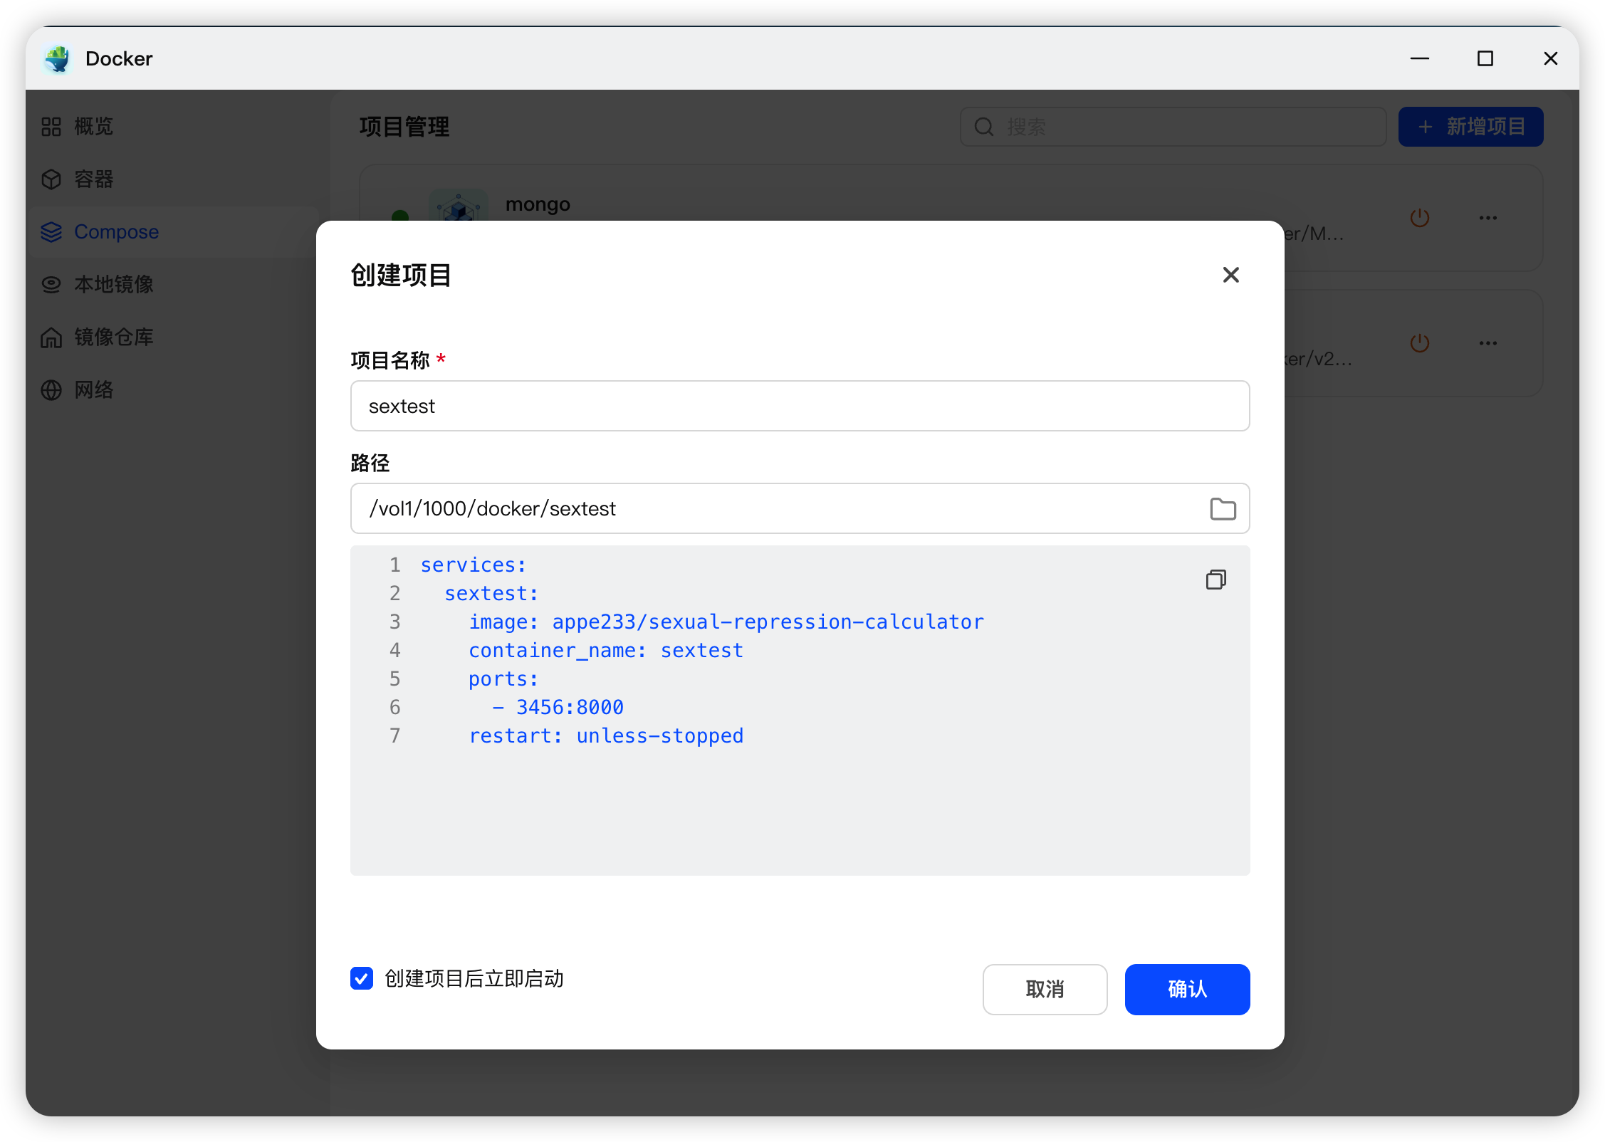Click the 项目名称 input containing sextest
This screenshot has height=1142, width=1605.
click(x=799, y=406)
